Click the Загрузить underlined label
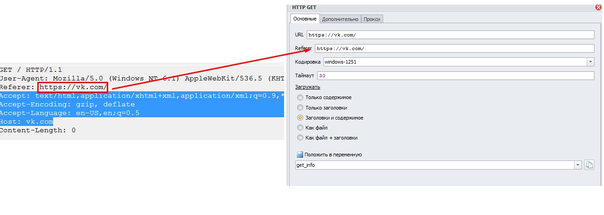The height and width of the screenshot is (215, 604). point(308,87)
